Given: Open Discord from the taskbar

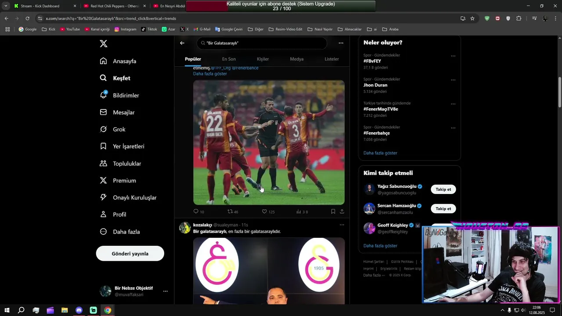Looking at the screenshot, I should (79, 310).
